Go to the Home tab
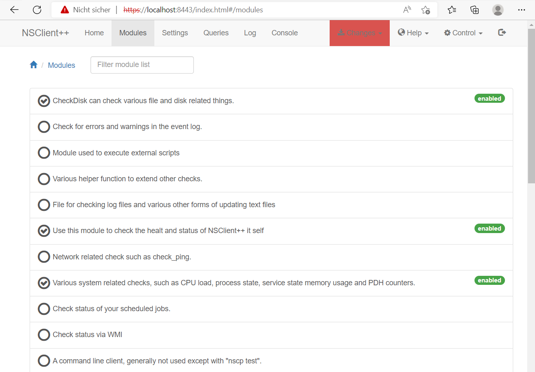535x372 pixels. [x=94, y=33]
